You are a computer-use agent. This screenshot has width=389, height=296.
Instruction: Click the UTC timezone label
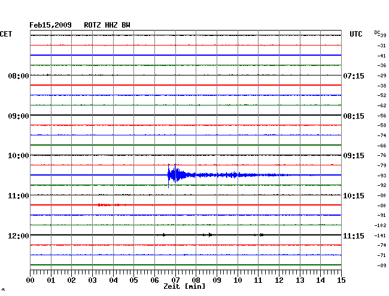pos(355,34)
